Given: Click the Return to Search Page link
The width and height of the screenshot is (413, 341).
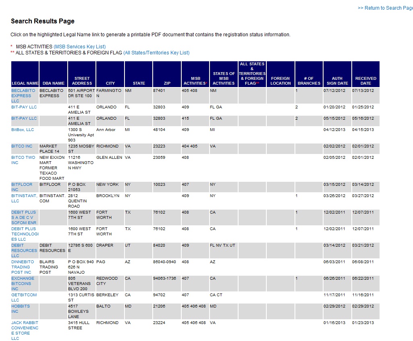Looking at the screenshot, I should pyautogui.click(x=385, y=8).
